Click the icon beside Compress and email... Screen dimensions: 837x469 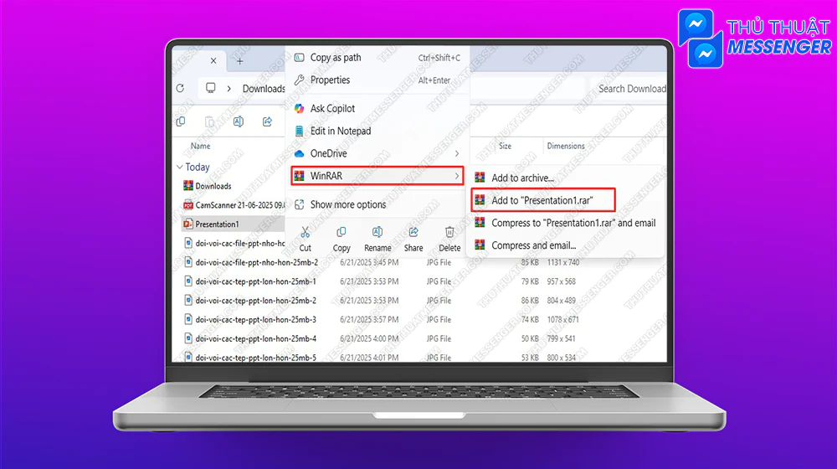click(480, 245)
